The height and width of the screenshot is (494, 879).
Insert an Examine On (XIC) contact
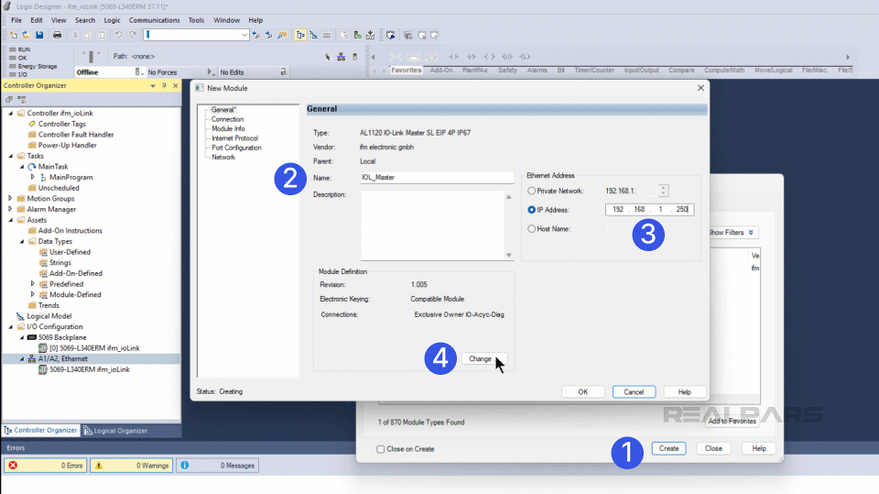(454, 57)
